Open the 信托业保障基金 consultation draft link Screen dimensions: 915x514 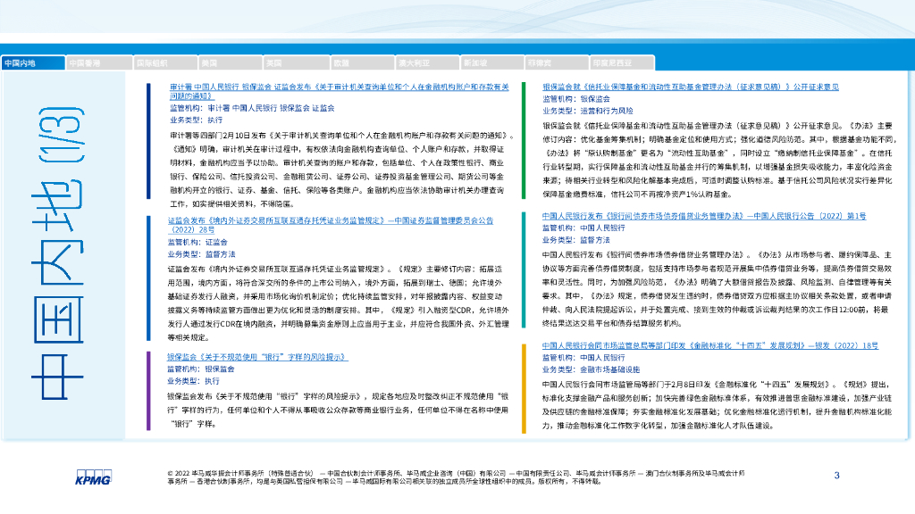click(691, 87)
